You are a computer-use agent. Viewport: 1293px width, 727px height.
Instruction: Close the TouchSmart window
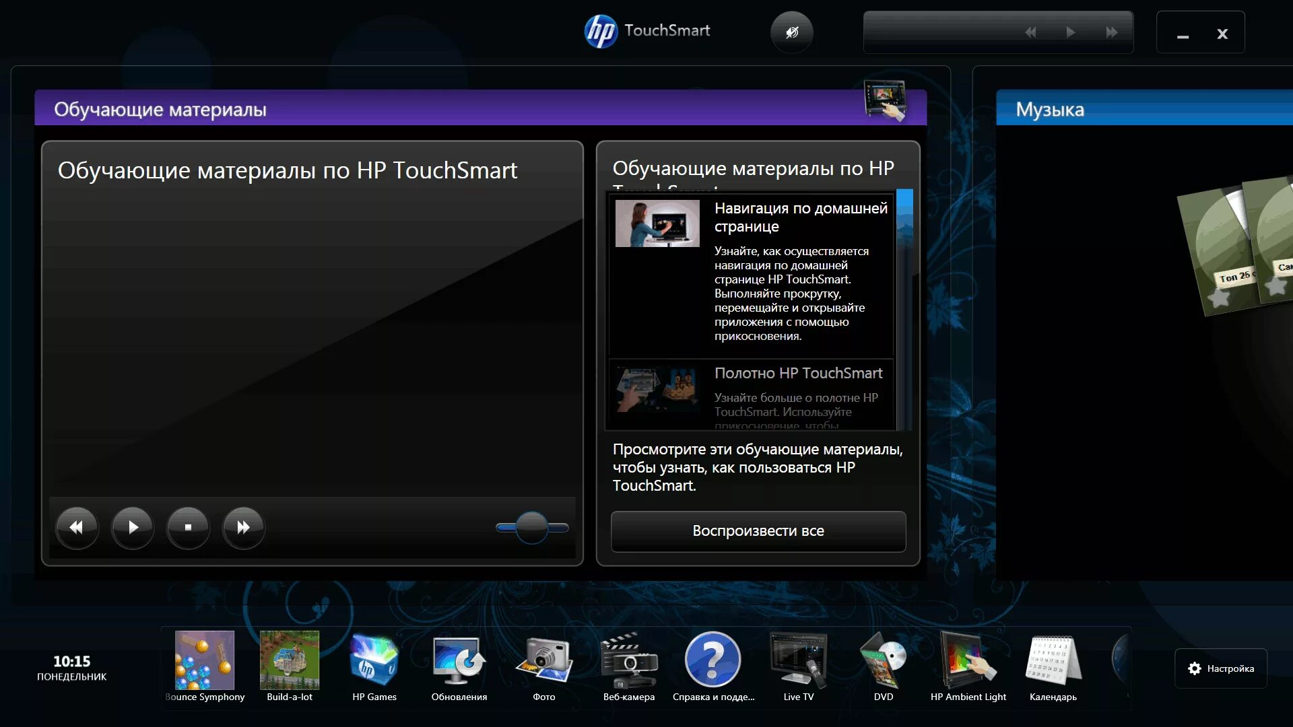[1222, 34]
